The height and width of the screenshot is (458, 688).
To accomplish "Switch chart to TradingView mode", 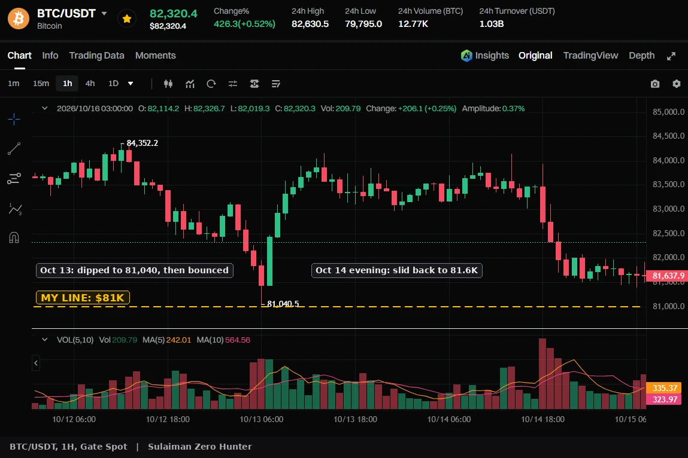I will coord(590,56).
